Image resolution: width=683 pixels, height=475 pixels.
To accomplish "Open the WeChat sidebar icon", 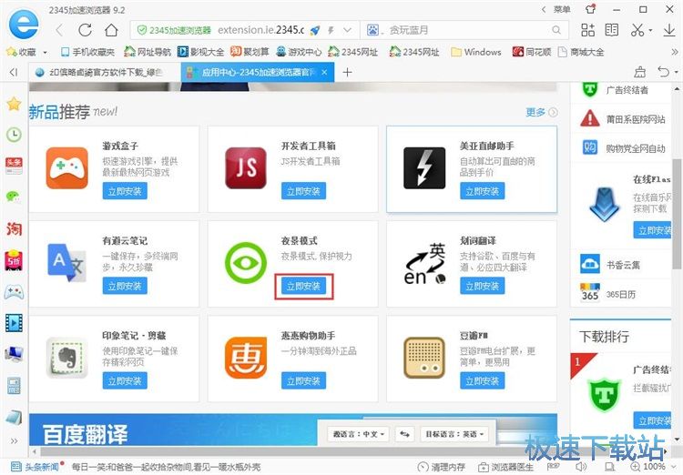I will pyautogui.click(x=14, y=197).
